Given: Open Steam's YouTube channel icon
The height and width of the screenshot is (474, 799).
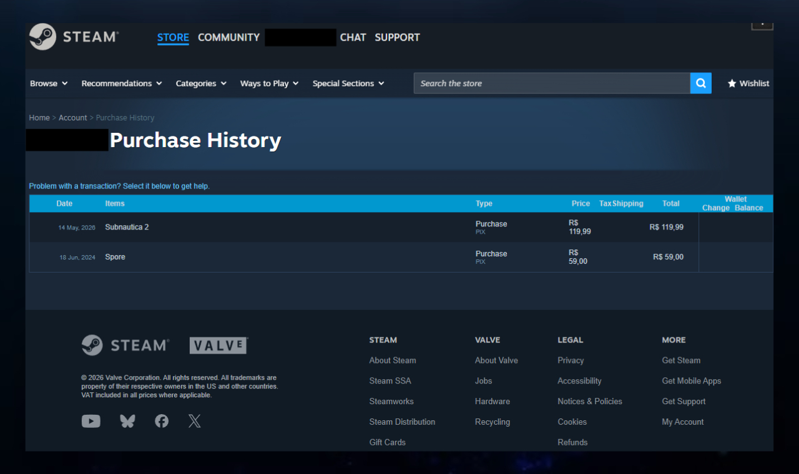Looking at the screenshot, I should tap(91, 422).
